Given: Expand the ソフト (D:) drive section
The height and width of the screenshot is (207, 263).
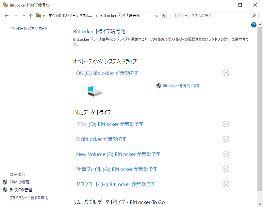Looking at the screenshot, I should point(226,124).
